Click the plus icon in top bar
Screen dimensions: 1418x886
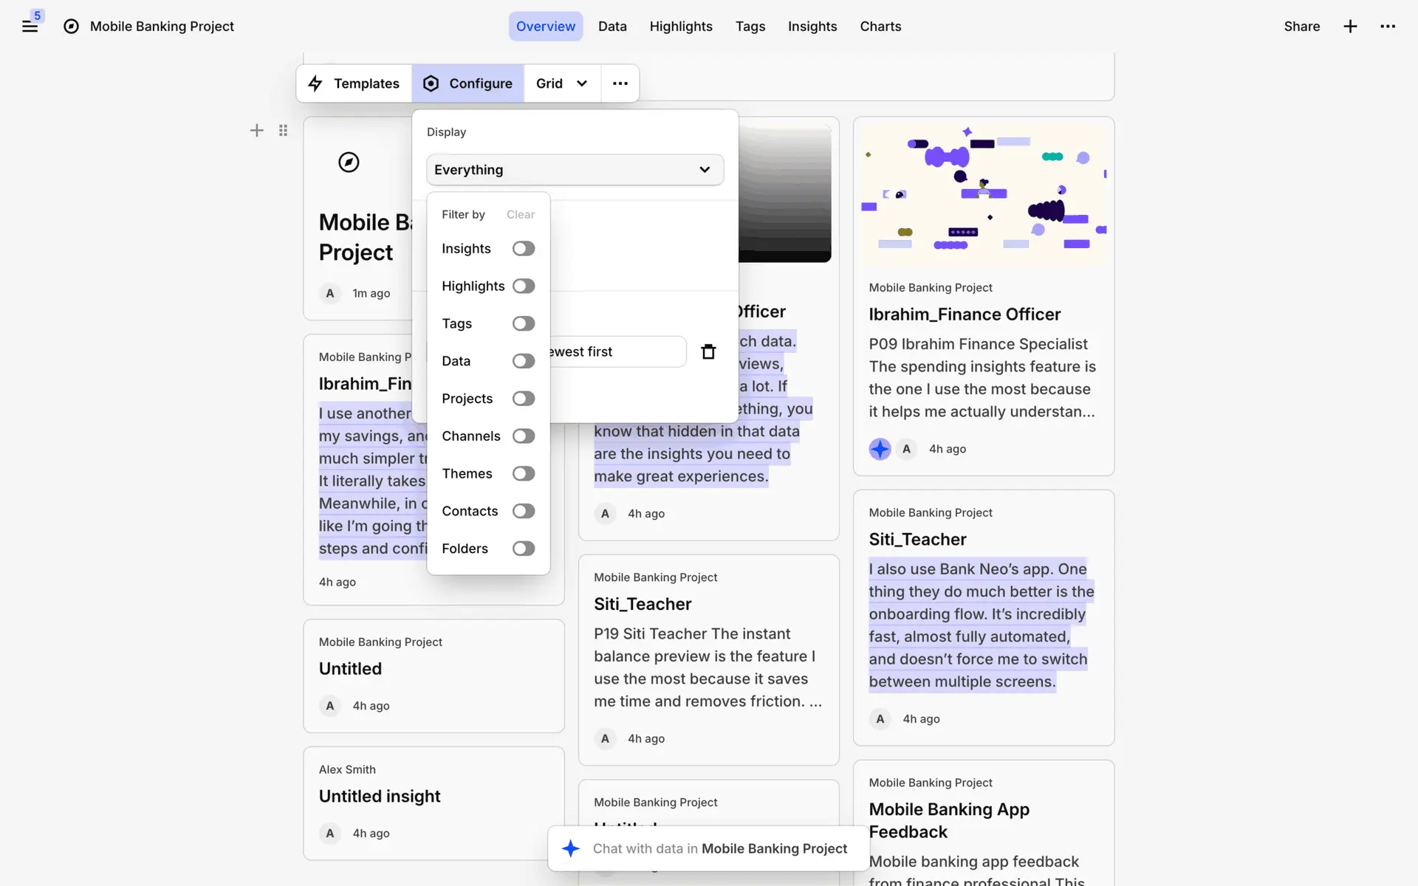click(1350, 27)
